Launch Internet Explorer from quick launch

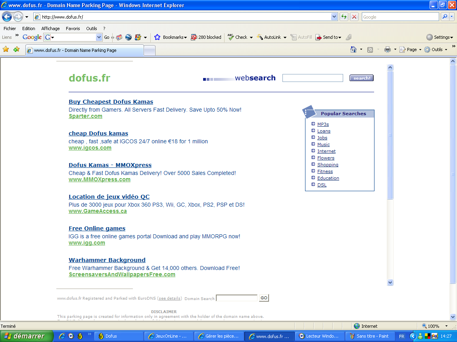[62, 336]
